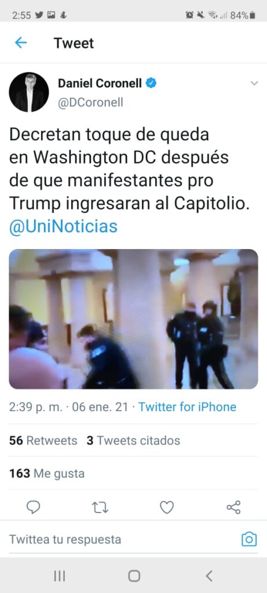This screenshot has height=593, width=267.
Task: Tap the camera icon in reply bar
Action: click(249, 539)
